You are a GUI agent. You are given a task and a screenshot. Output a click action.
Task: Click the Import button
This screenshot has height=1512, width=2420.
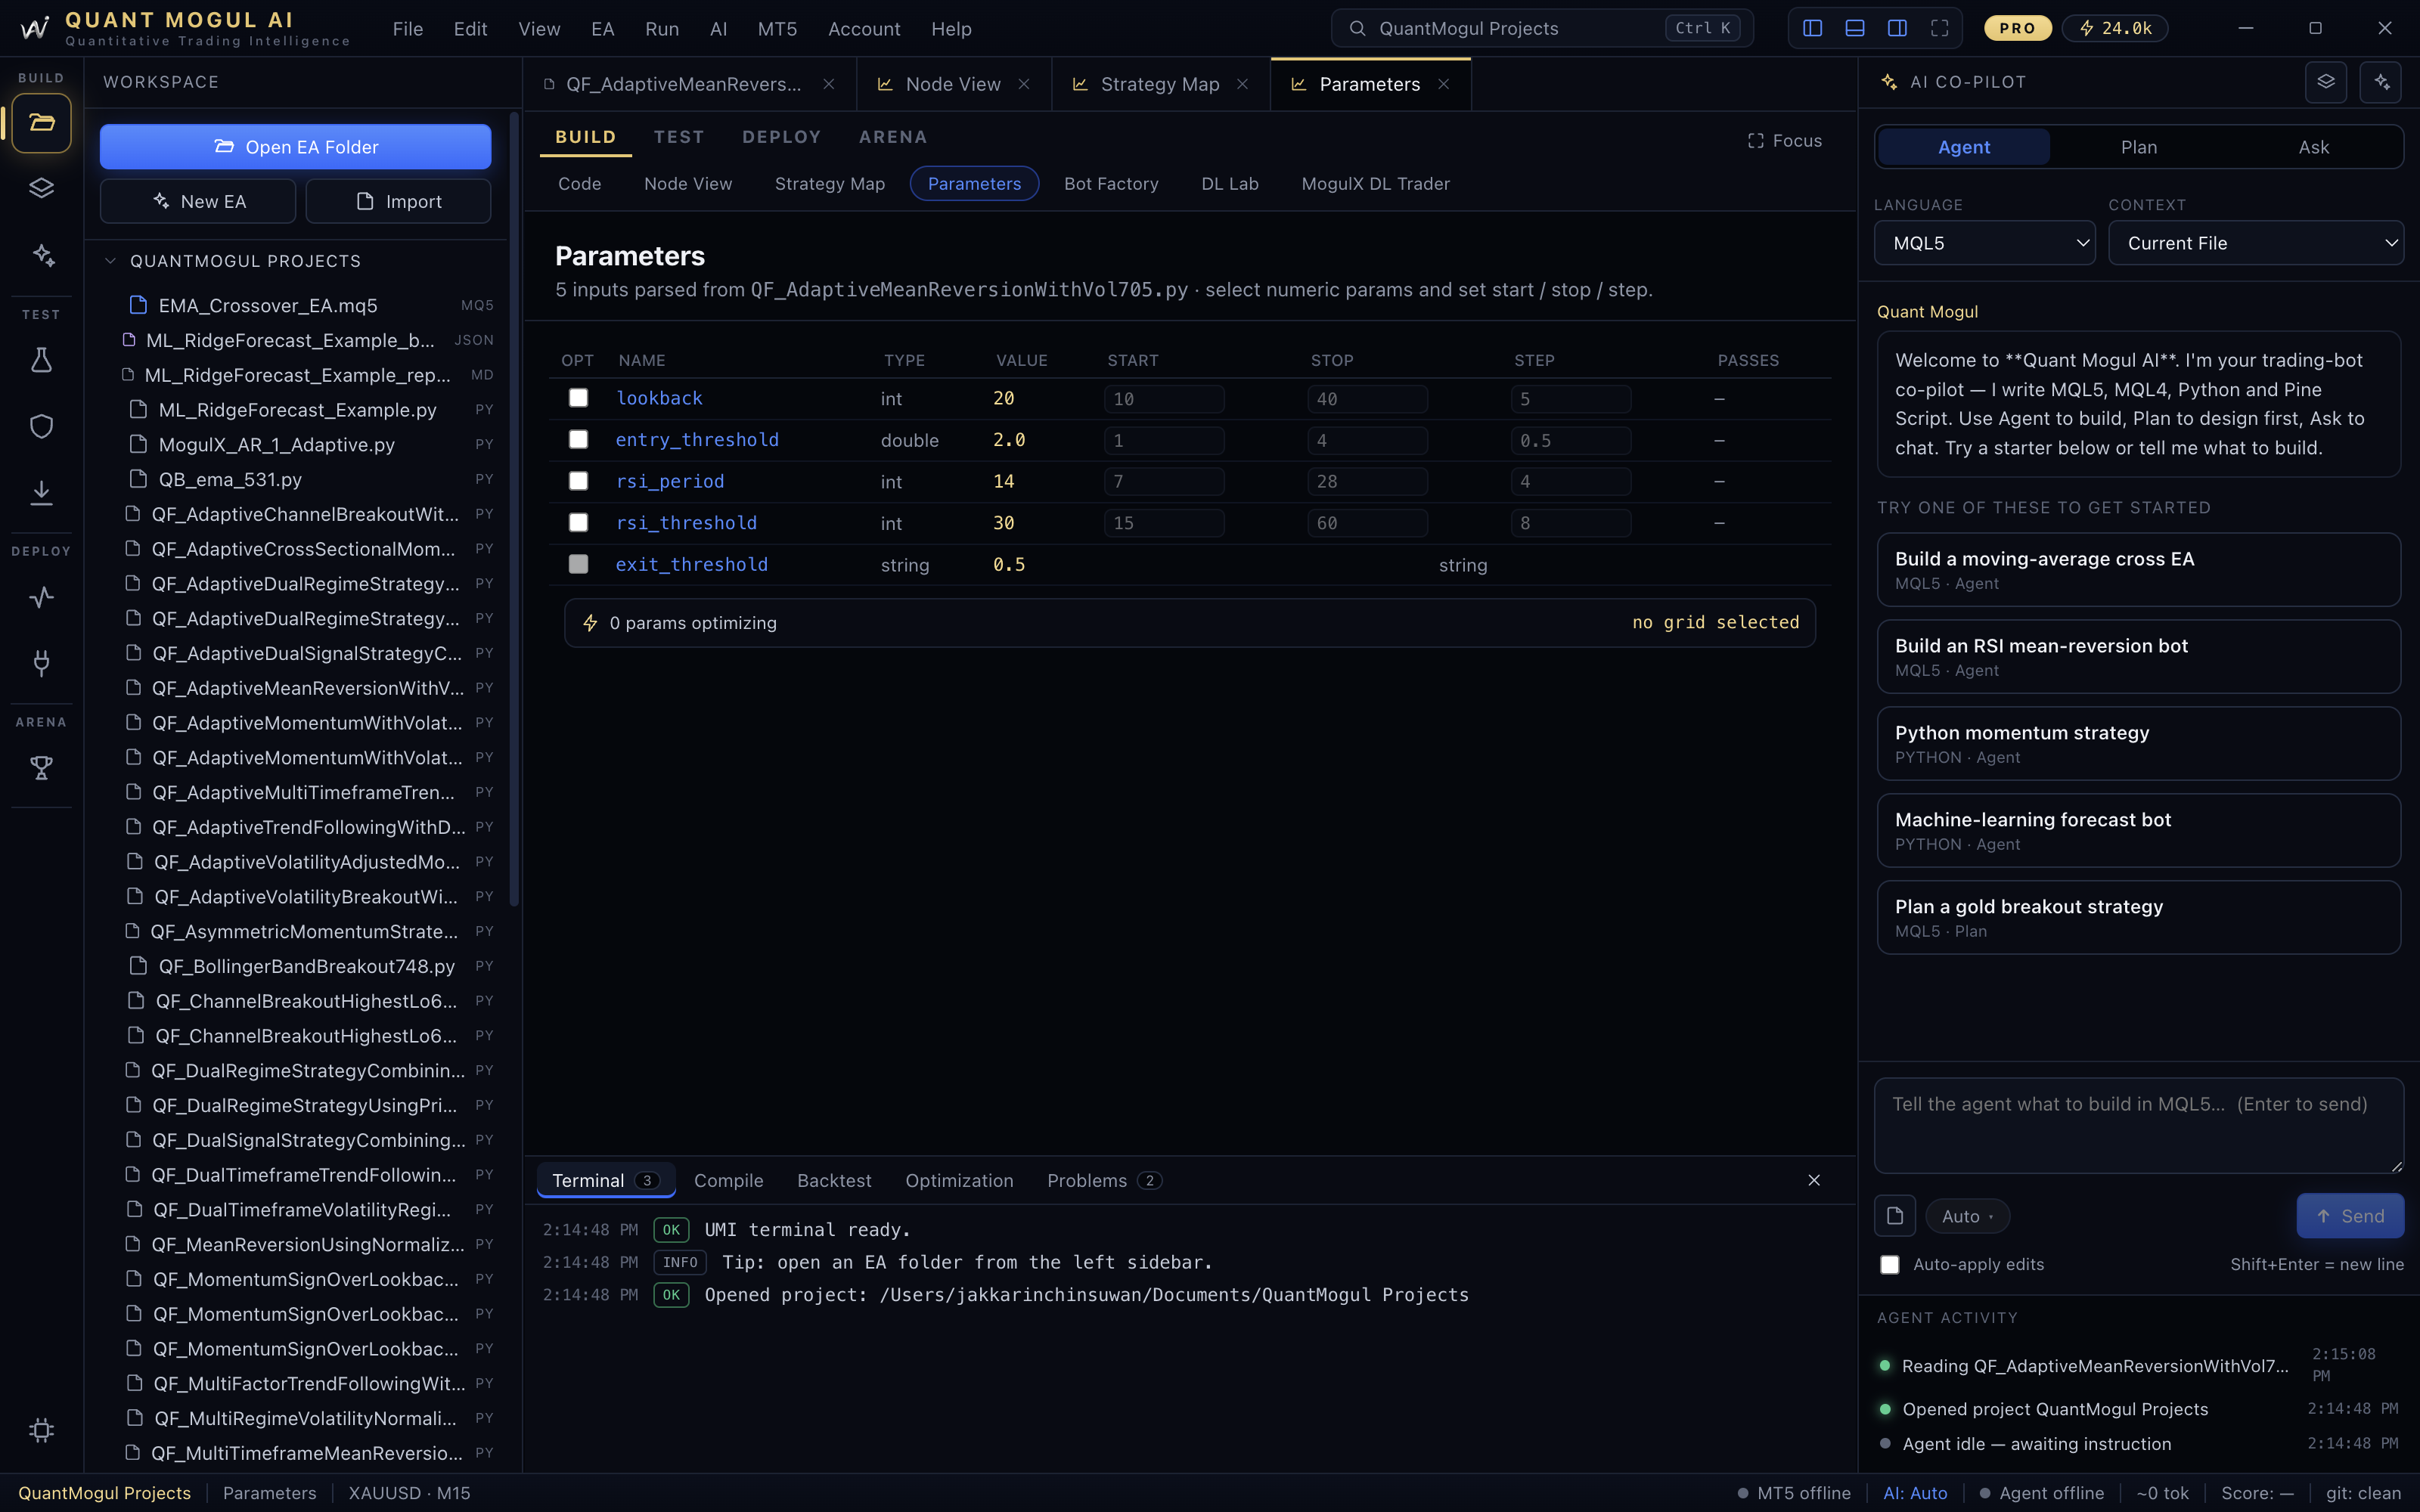[x=398, y=201]
